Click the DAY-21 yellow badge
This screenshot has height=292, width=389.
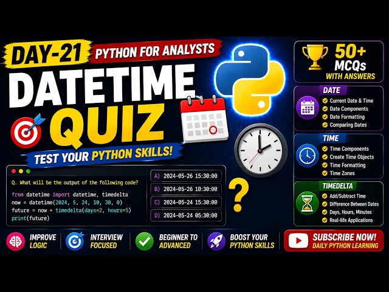pos(47,54)
